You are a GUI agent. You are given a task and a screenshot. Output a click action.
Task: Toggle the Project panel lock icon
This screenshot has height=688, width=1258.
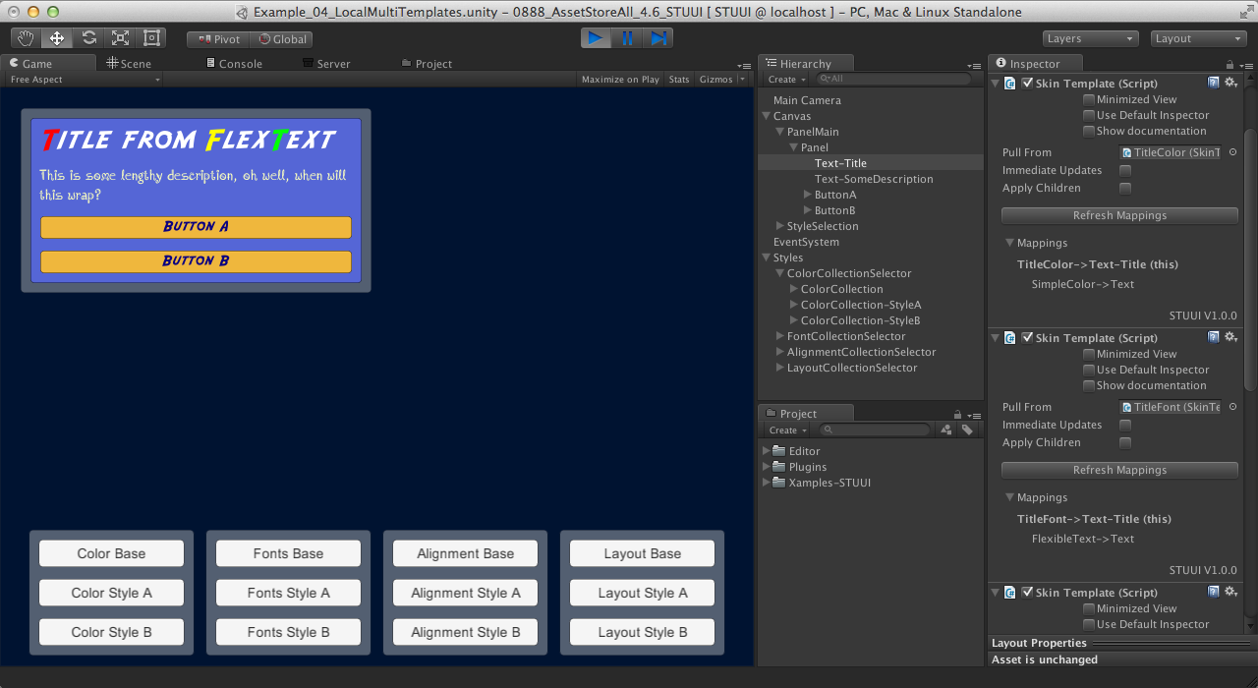coord(958,414)
